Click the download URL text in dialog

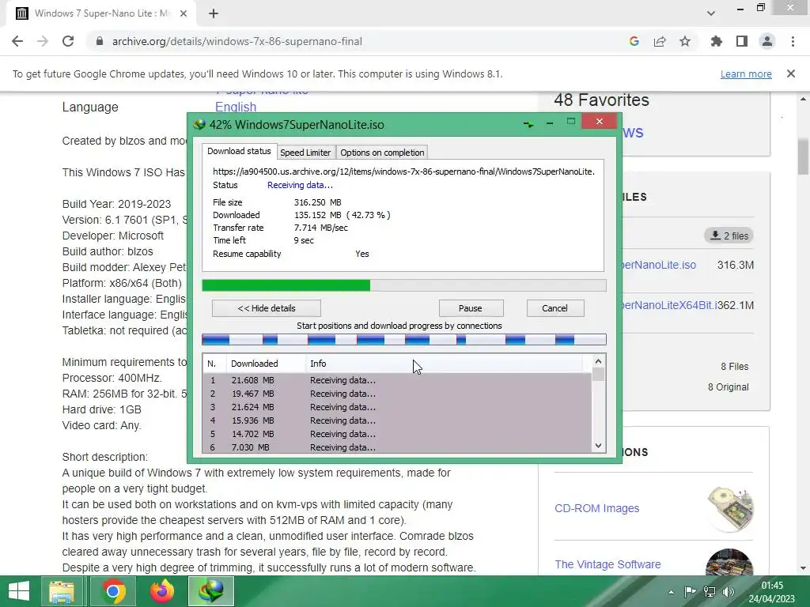(403, 172)
